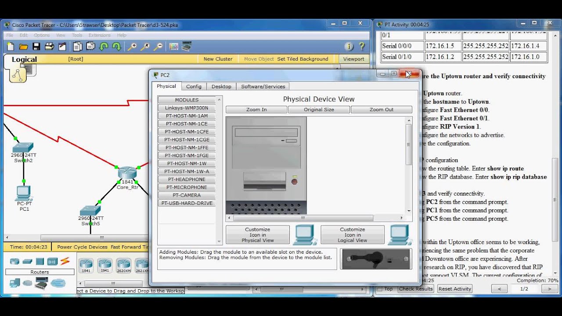Click the Reset Activity button
Image resolution: width=562 pixels, height=316 pixels.
(455, 289)
